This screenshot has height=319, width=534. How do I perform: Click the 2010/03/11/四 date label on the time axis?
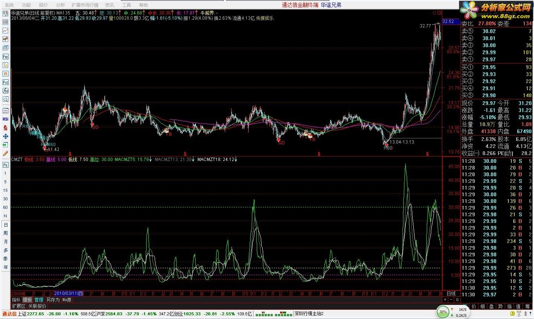[x=69, y=293]
